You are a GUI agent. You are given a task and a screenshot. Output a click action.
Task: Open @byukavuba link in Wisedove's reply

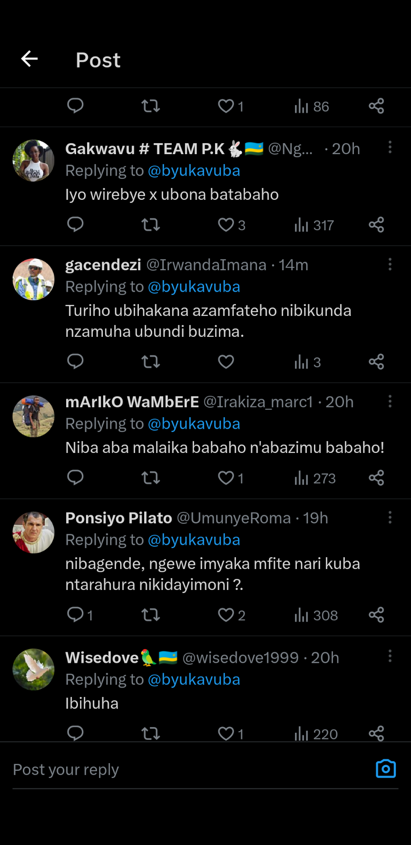pos(194,679)
